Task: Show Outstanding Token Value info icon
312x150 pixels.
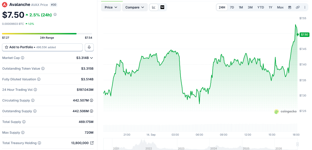Action: pyautogui.click(x=43, y=69)
